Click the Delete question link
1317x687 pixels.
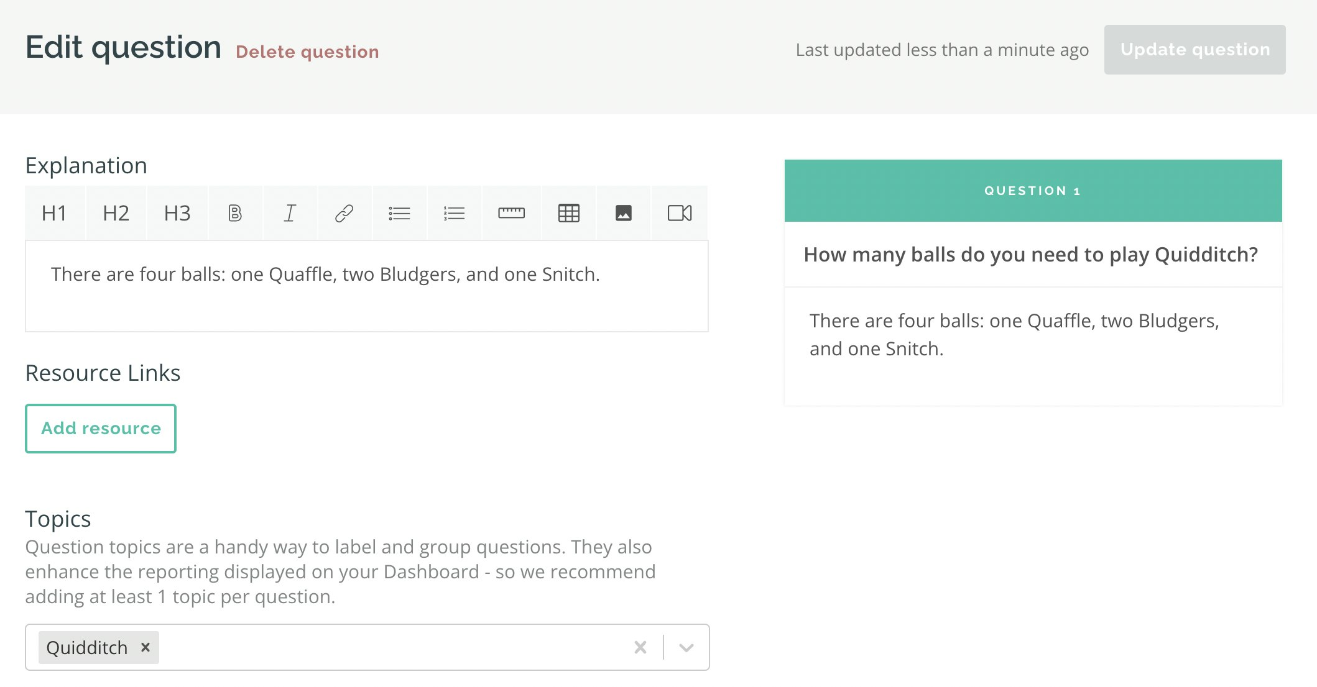click(307, 52)
